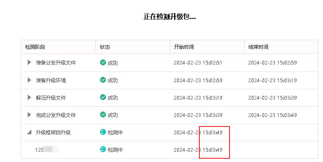This screenshot has height=162, width=323.
Task: Expand the 解压升级文件 stage
Action: click(29, 97)
